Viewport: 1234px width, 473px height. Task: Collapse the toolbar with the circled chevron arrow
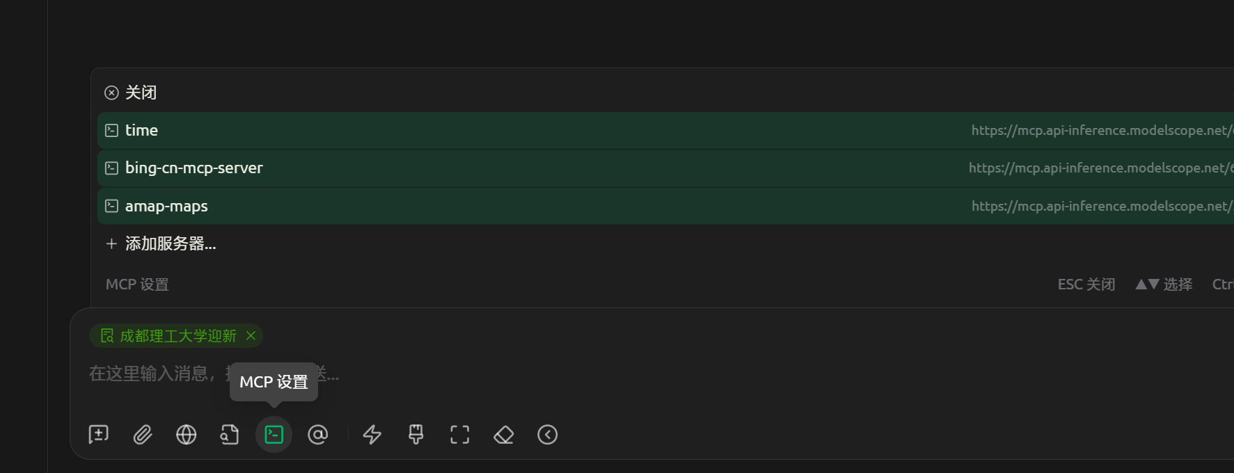(548, 435)
